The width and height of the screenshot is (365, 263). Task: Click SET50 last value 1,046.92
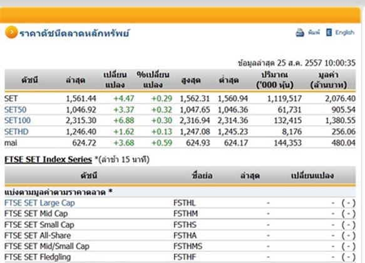coord(81,110)
